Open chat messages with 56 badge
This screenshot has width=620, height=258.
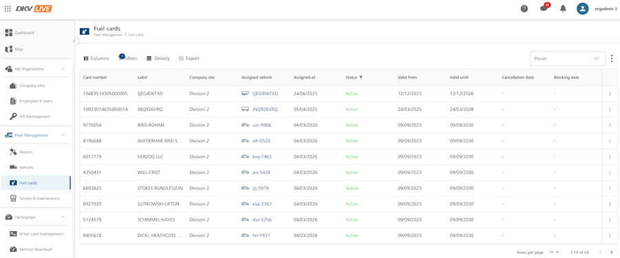(544, 8)
